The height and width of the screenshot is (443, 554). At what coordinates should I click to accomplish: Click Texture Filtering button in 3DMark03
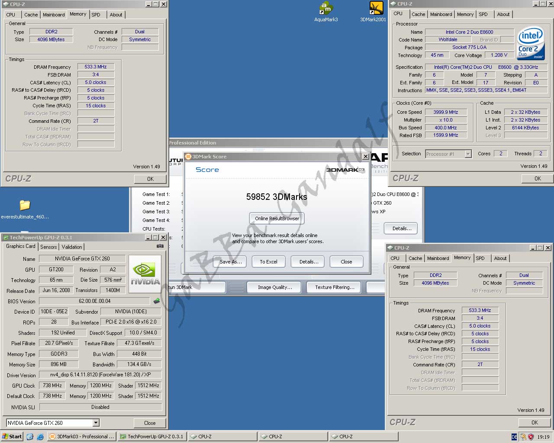pos(335,287)
